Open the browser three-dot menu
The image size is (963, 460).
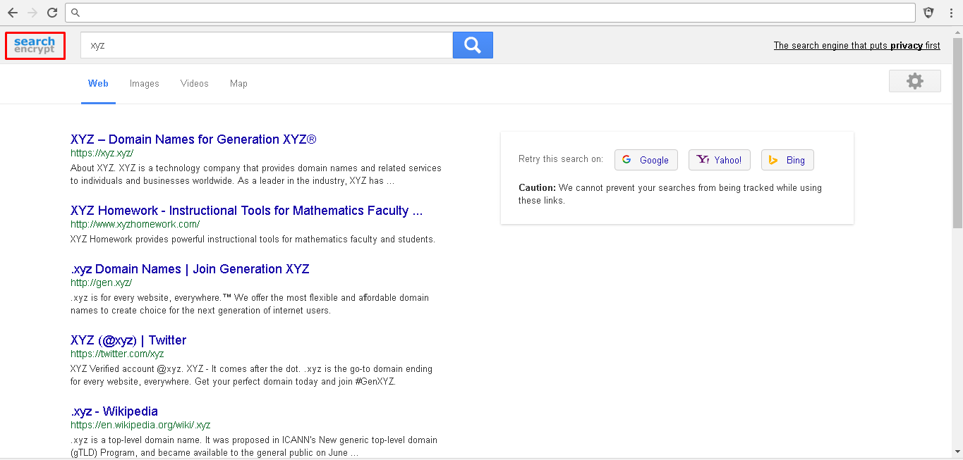[952, 13]
